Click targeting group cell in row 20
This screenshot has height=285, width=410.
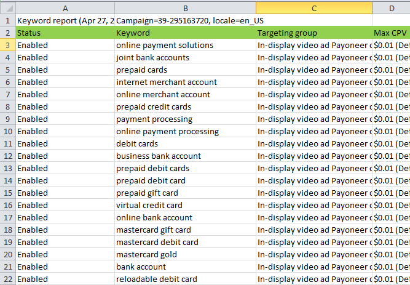click(x=313, y=254)
